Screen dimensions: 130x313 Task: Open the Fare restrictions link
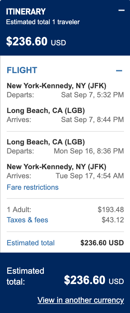click(x=33, y=187)
